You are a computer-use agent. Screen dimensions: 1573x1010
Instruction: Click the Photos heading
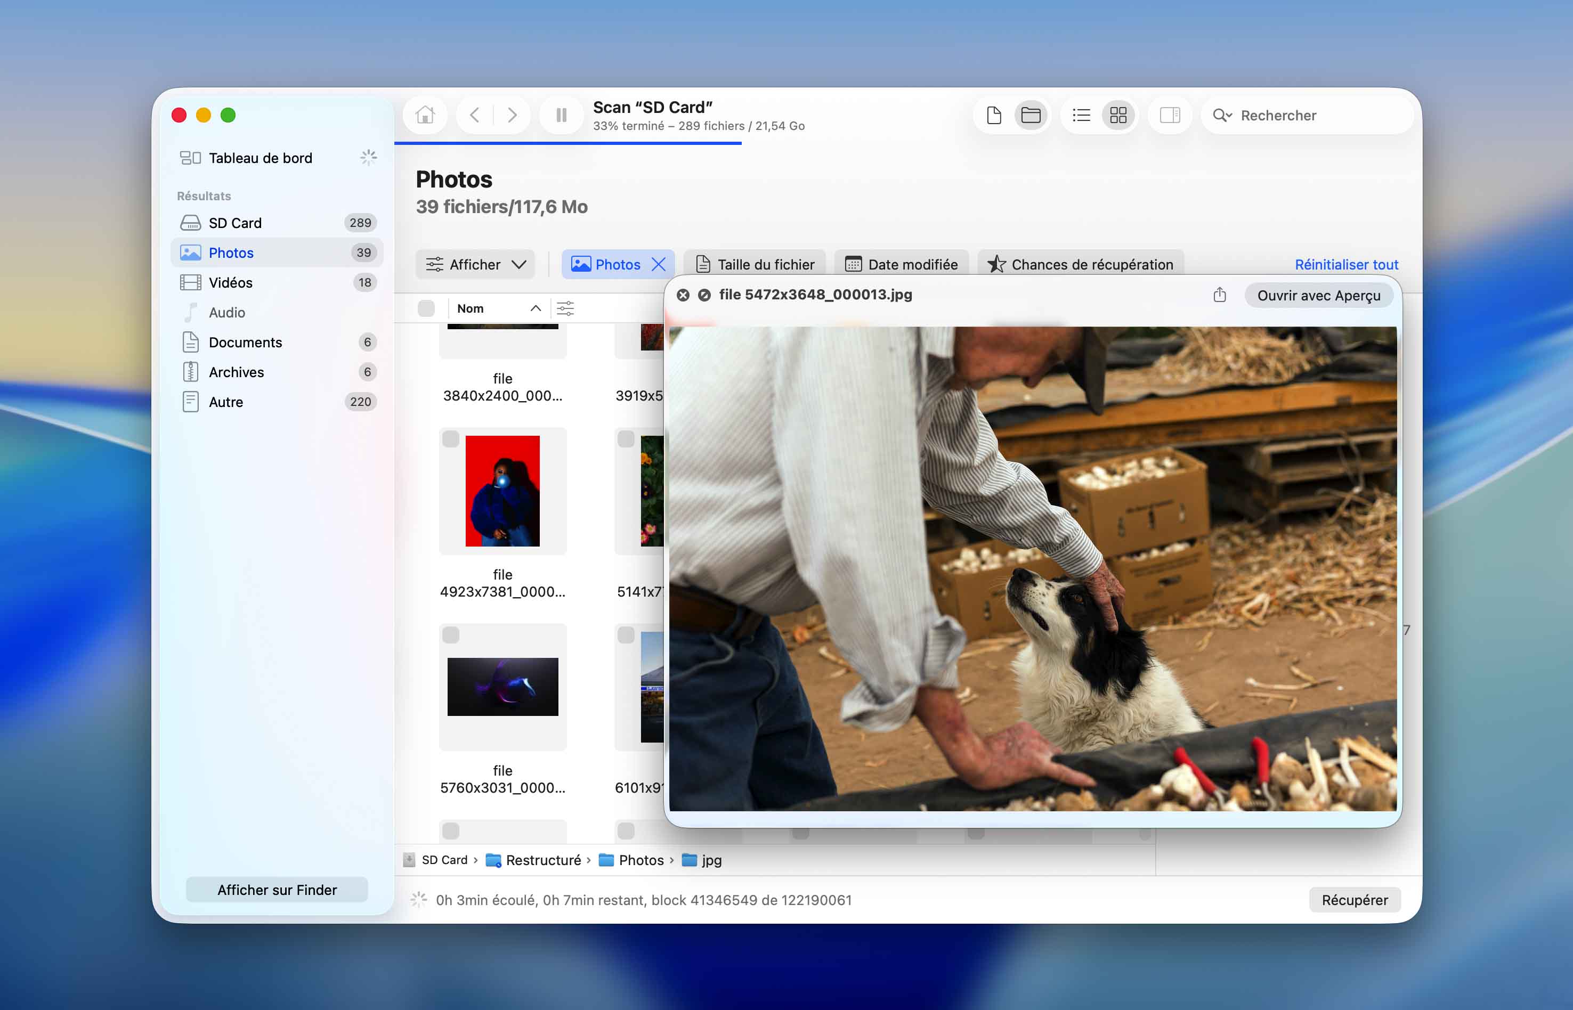454,180
